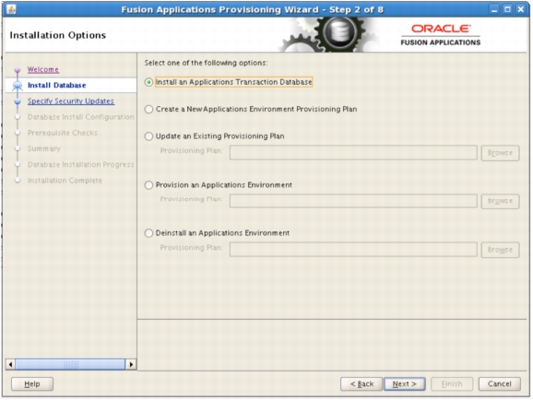Click the sidebar horizontal scrollbar thumb
The height and width of the screenshot is (400, 533).
70,365
